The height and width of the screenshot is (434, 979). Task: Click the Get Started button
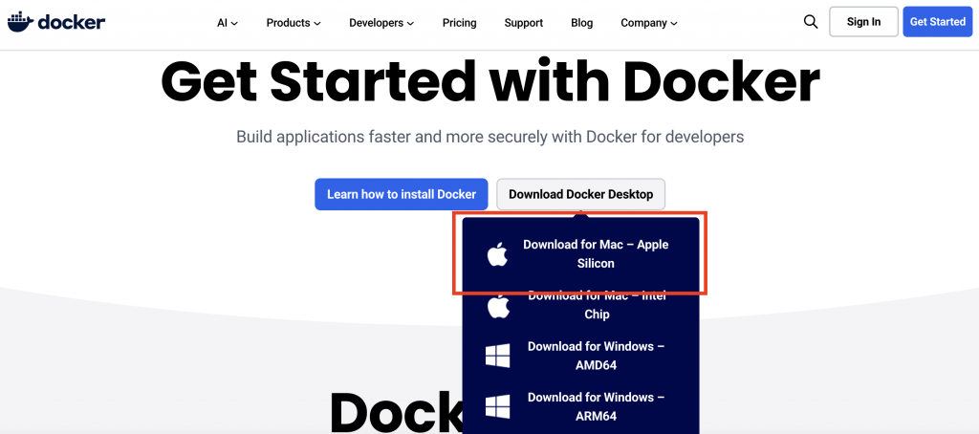click(937, 22)
